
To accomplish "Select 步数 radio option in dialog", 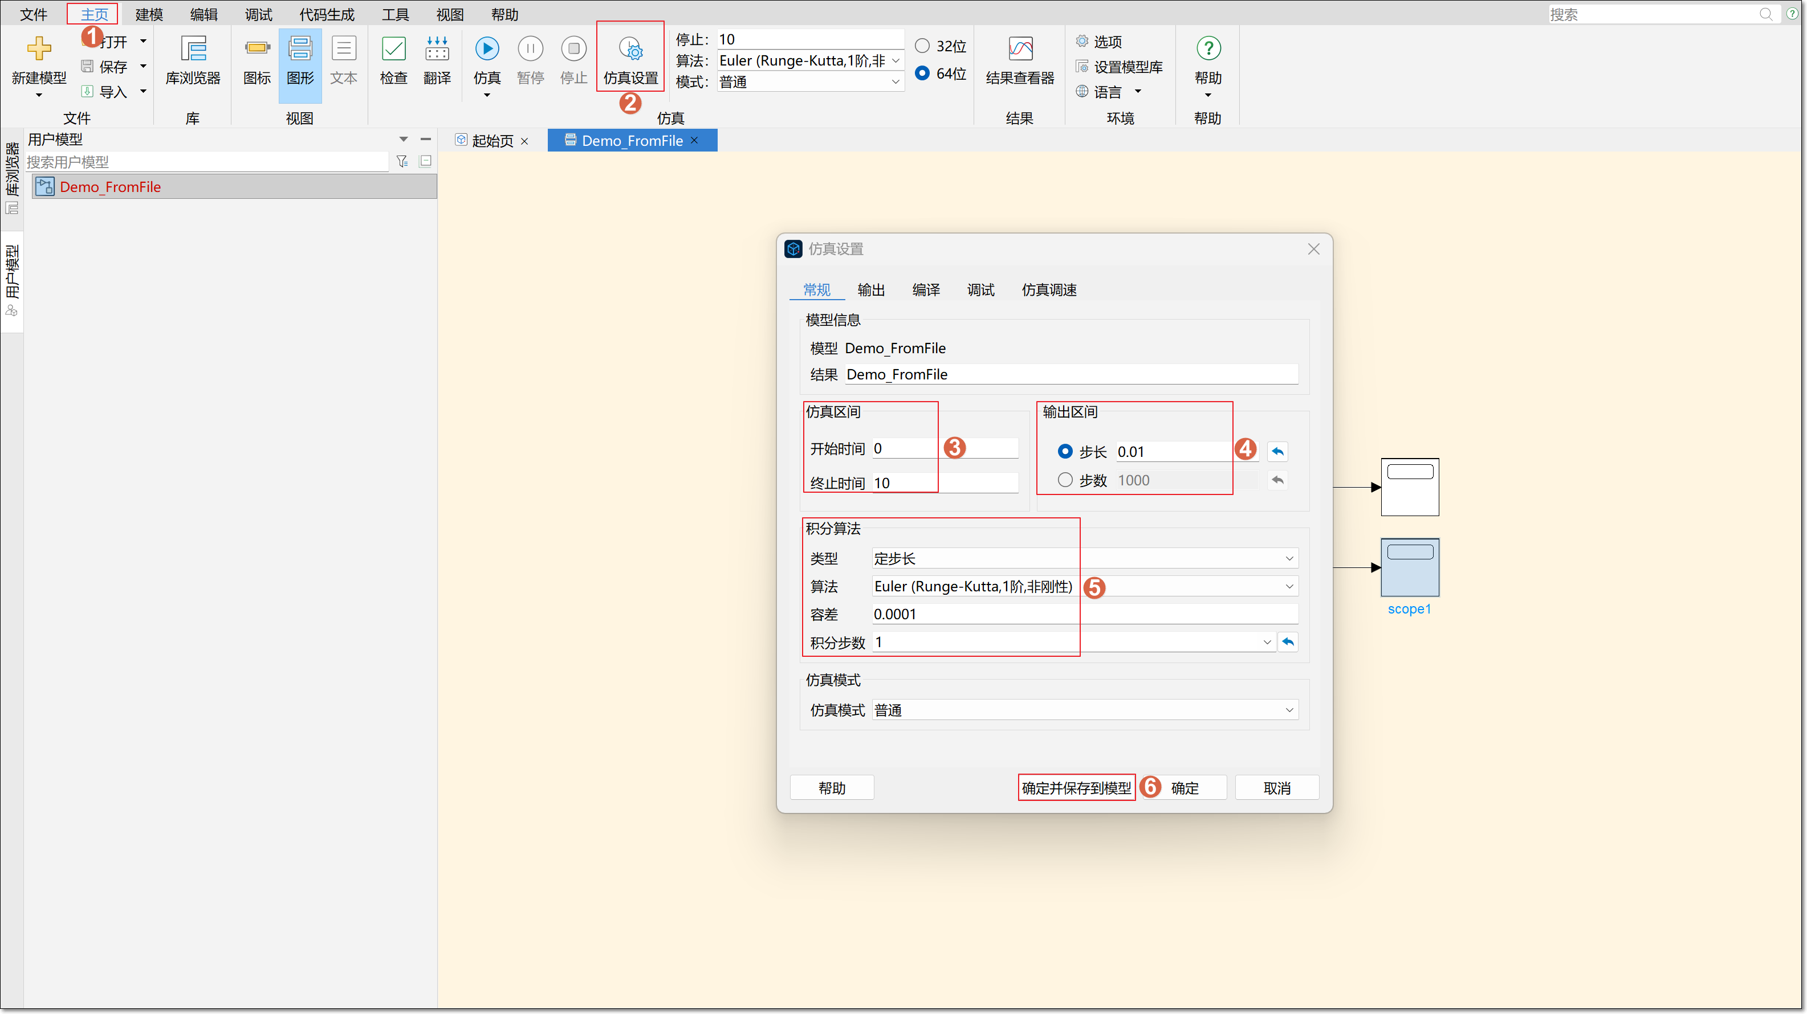I will (1065, 480).
